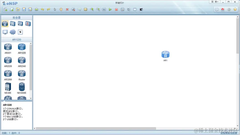The height and width of the screenshot is (135, 240).
Task: Select the AR1 router on the canvas
Action: 165,56
